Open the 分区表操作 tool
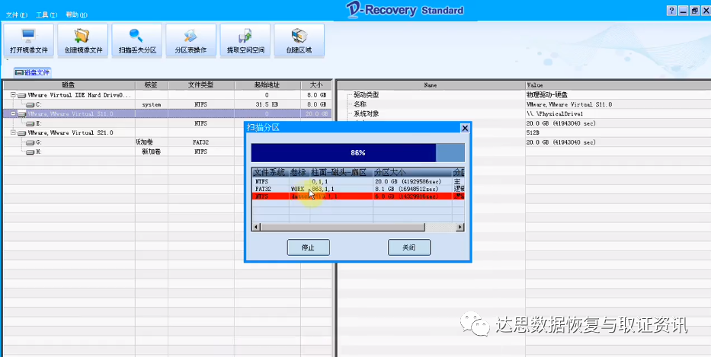The height and width of the screenshot is (357, 711). point(191,40)
